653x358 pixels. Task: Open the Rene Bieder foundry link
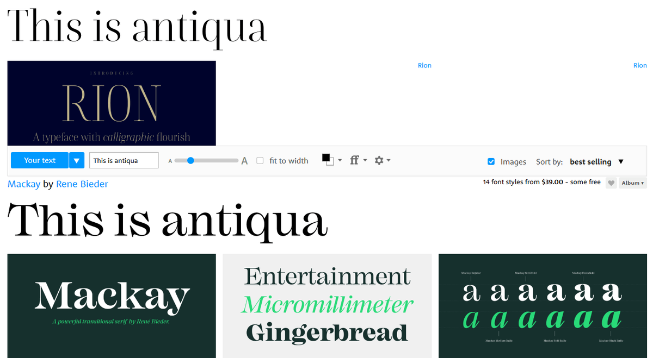click(82, 184)
